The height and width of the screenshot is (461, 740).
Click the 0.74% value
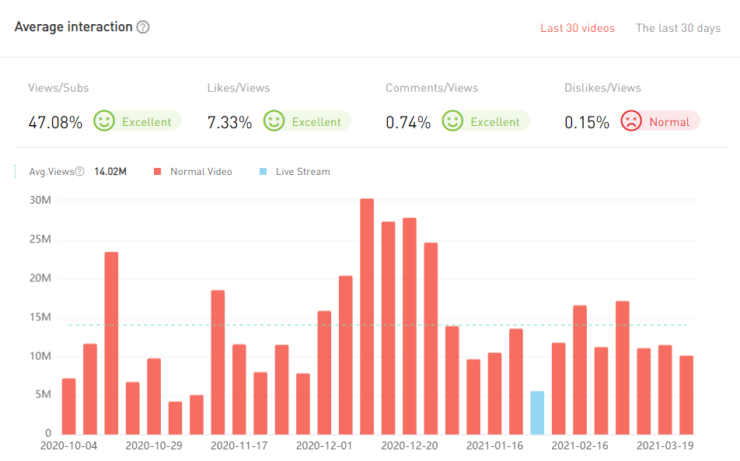[x=408, y=123]
